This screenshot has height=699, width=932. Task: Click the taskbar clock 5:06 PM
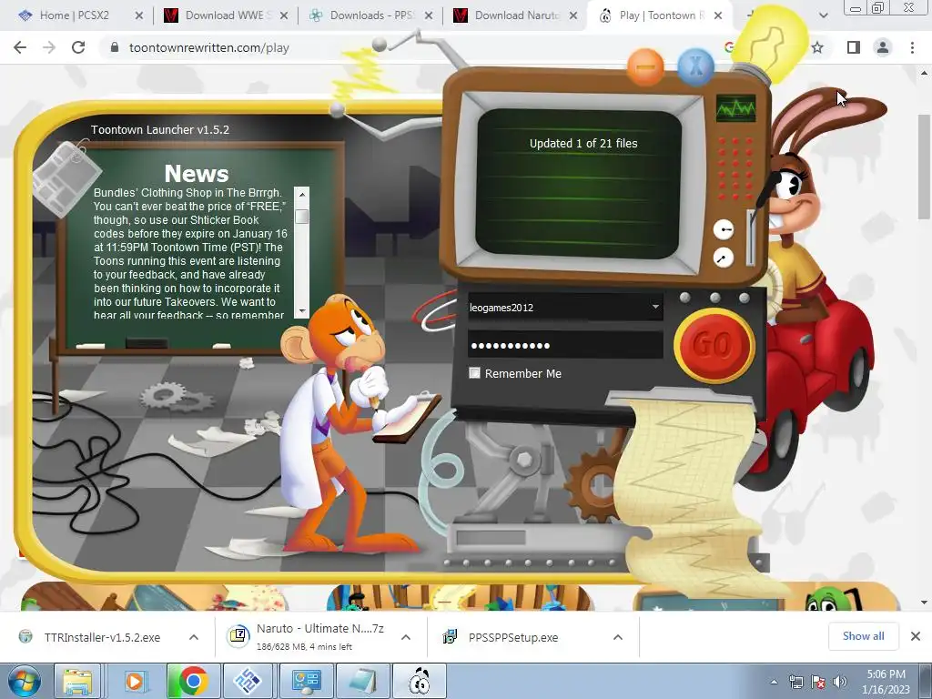tap(886, 674)
